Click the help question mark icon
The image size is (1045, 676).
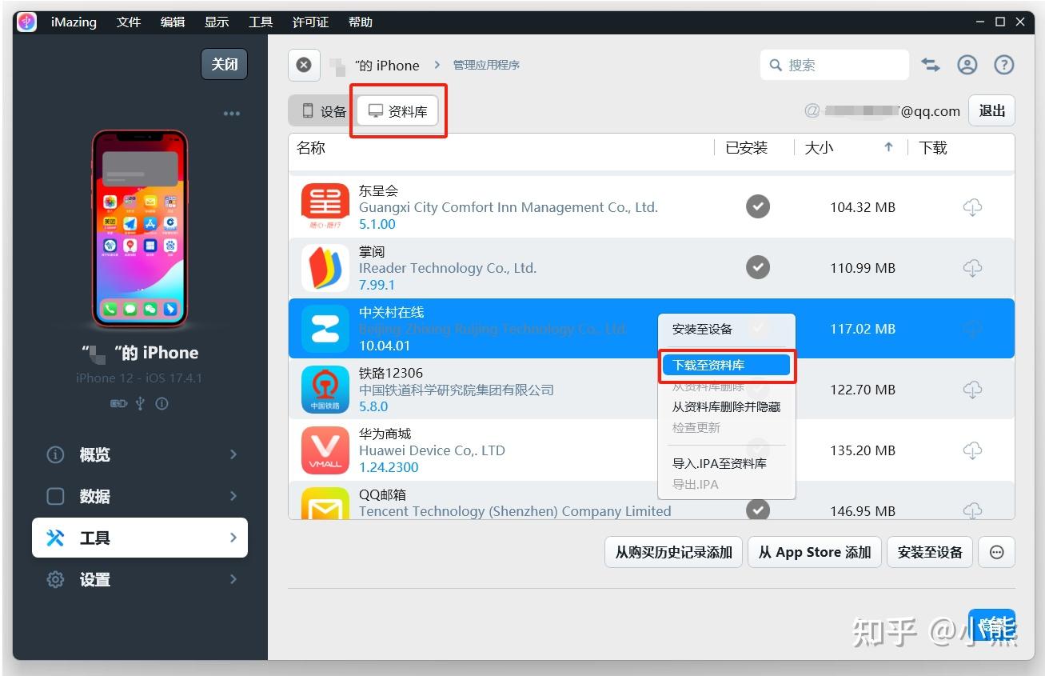[x=1003, y=65]
